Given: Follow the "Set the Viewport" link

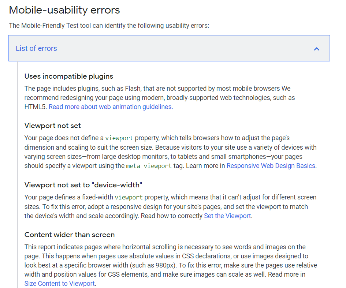Looking at the screenshot, I should [227, 216].
